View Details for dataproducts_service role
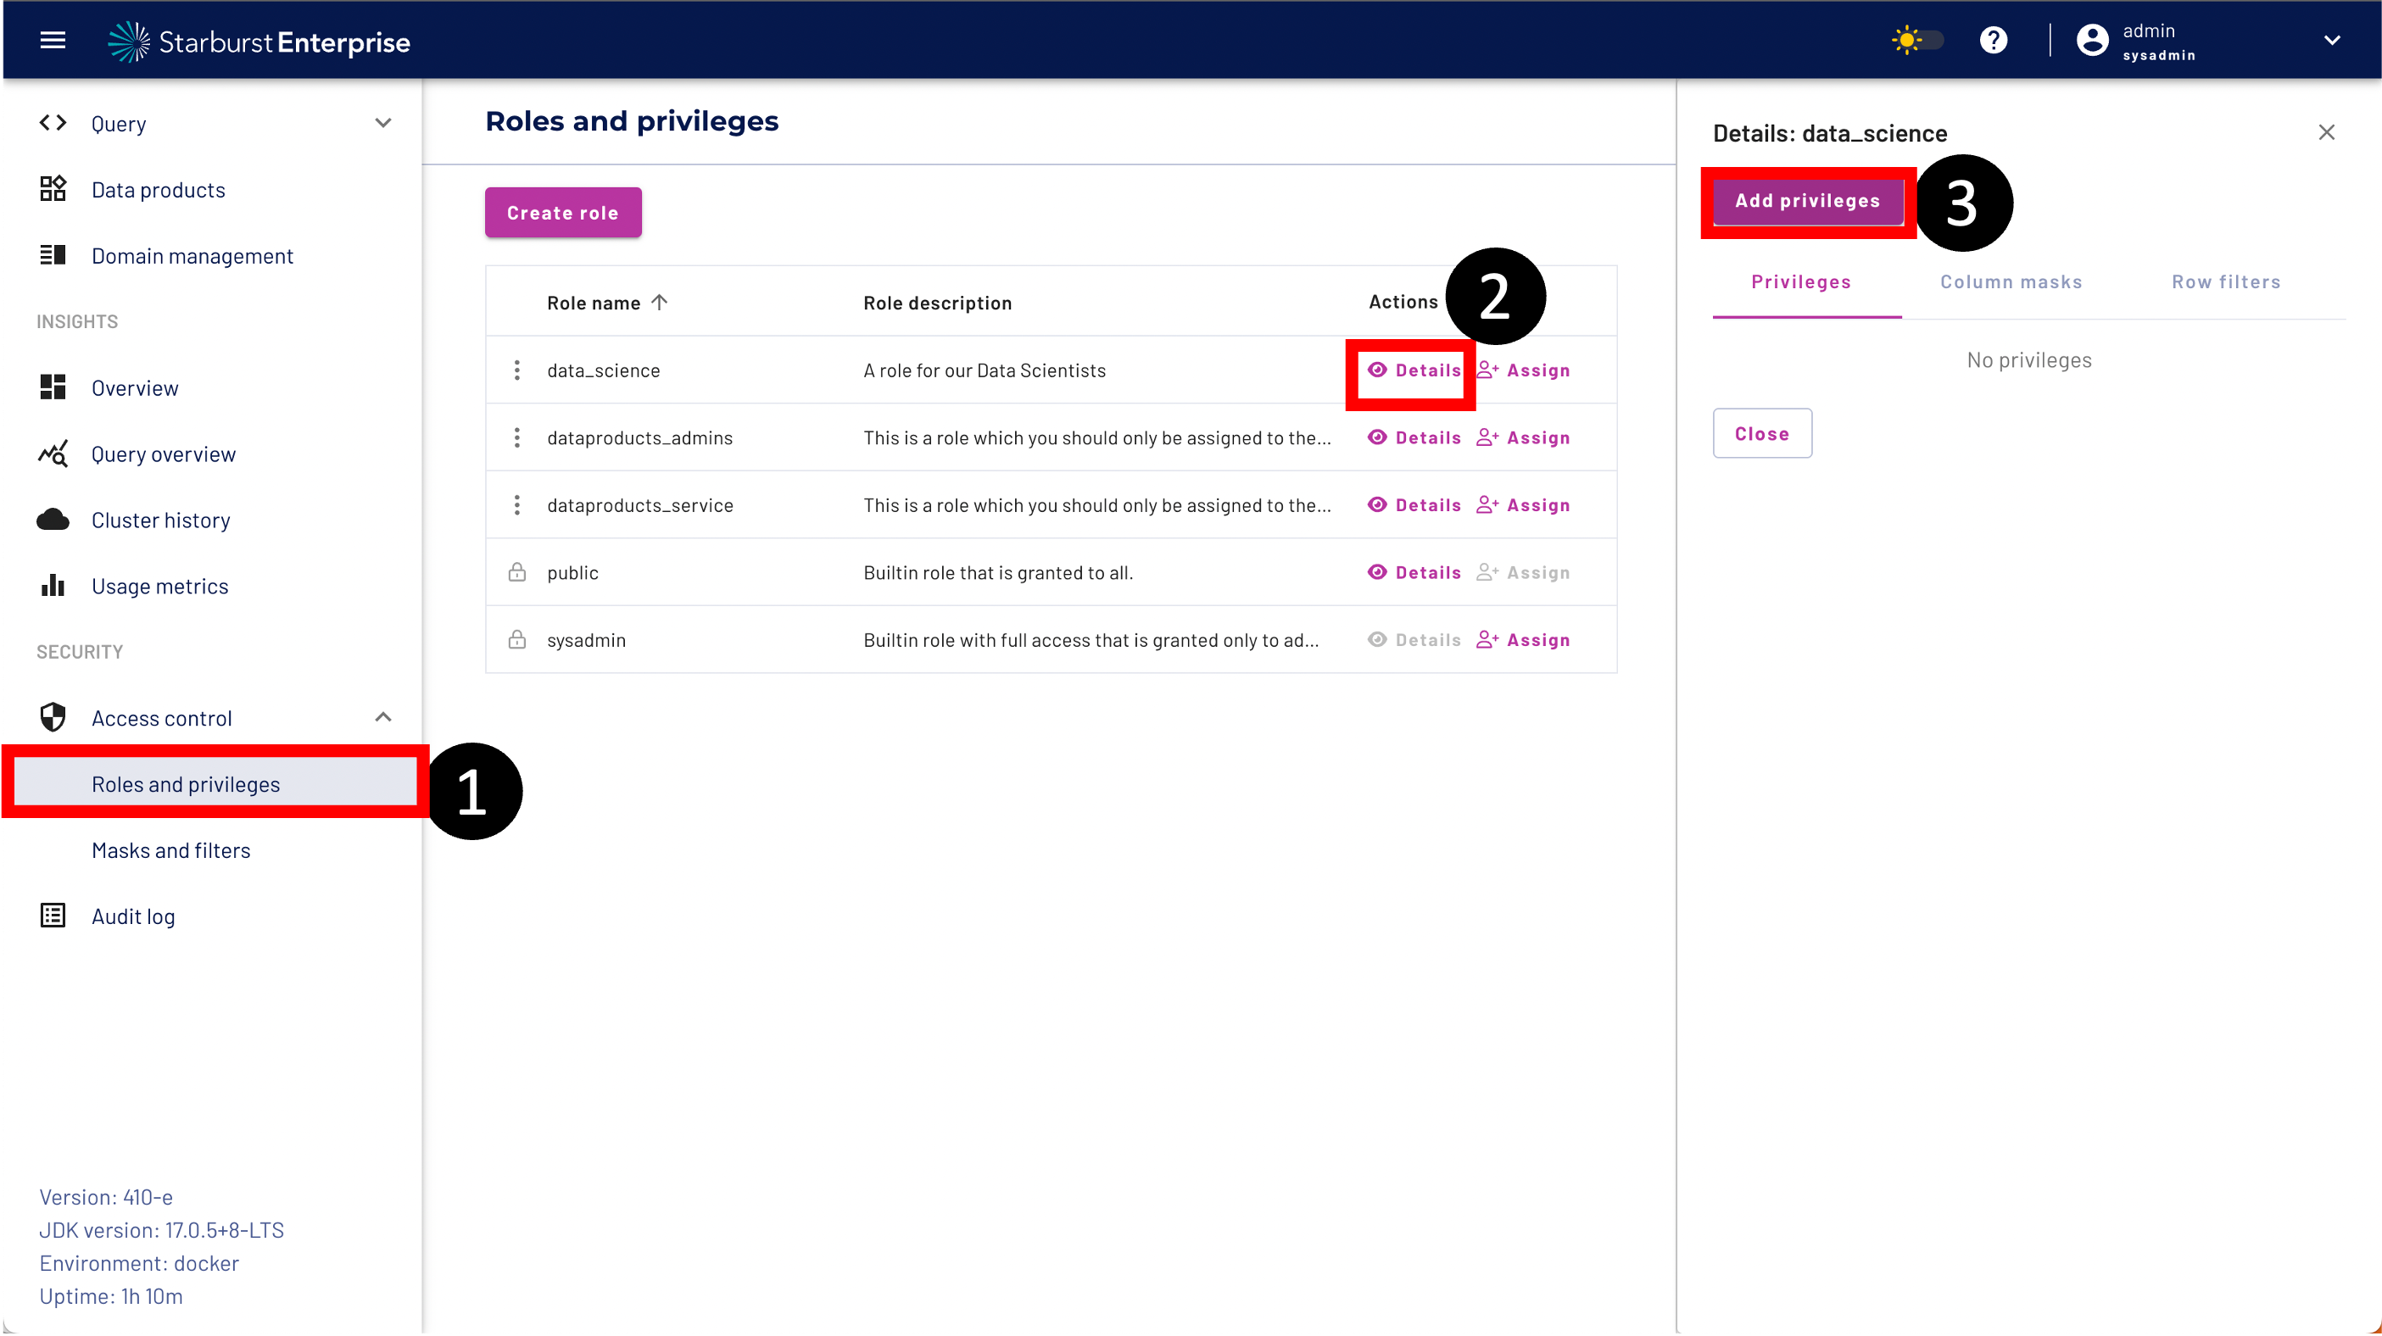 point(1414,504)
